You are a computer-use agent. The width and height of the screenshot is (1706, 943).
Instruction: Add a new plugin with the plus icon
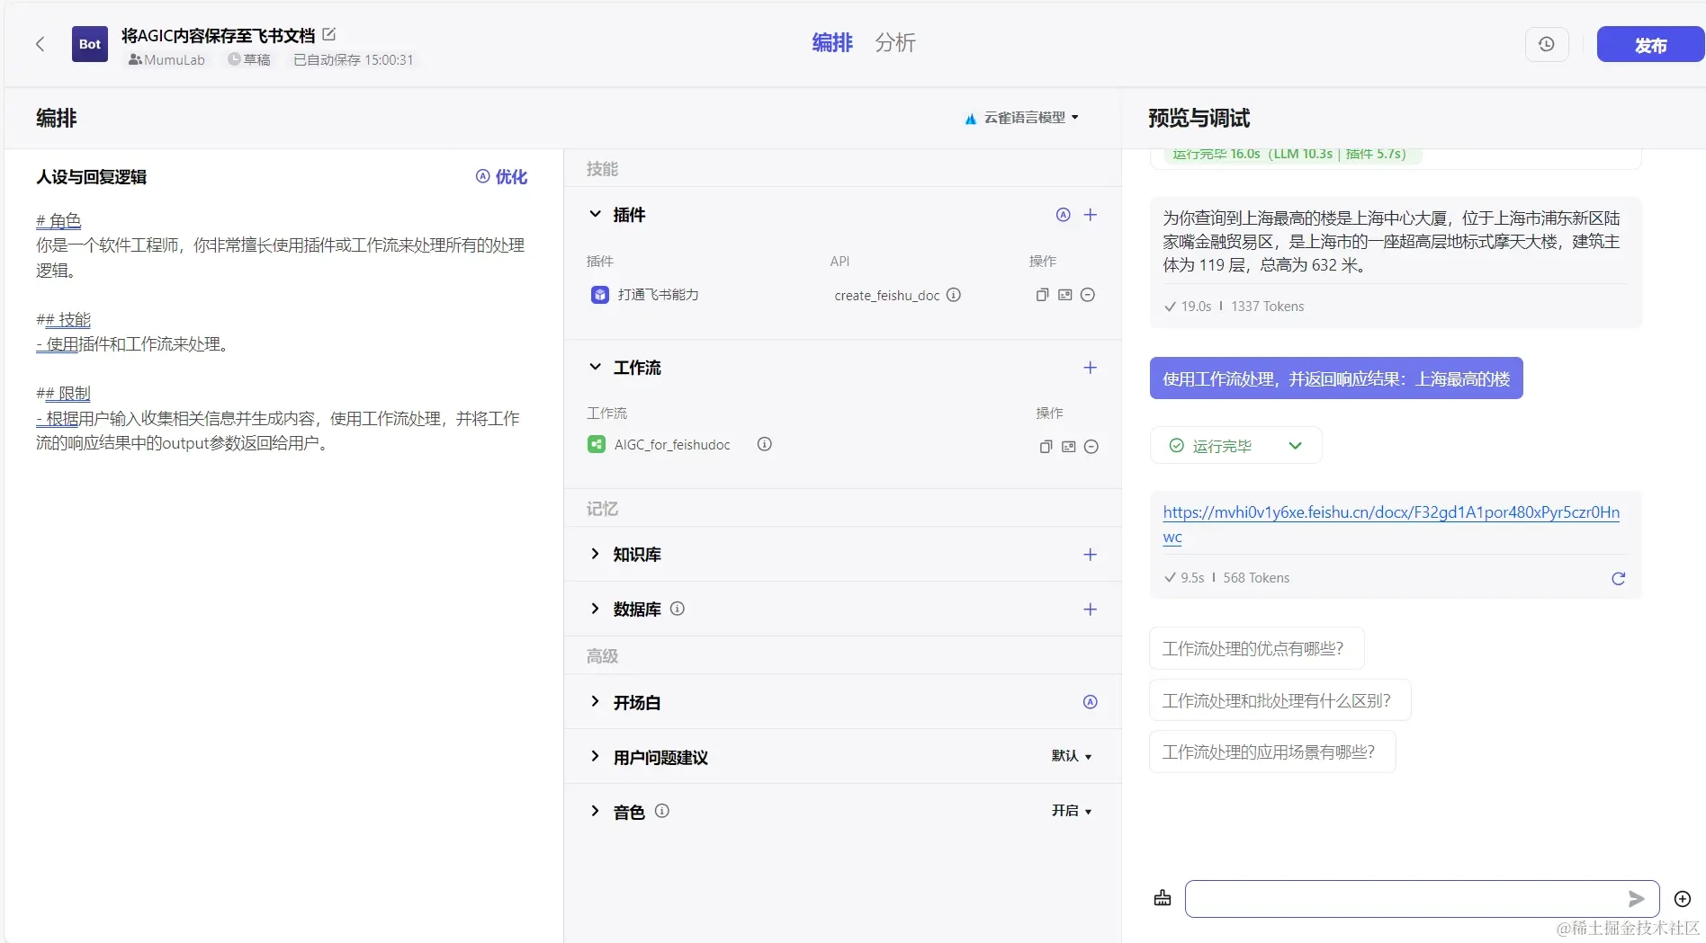[x=1091, y=214]
